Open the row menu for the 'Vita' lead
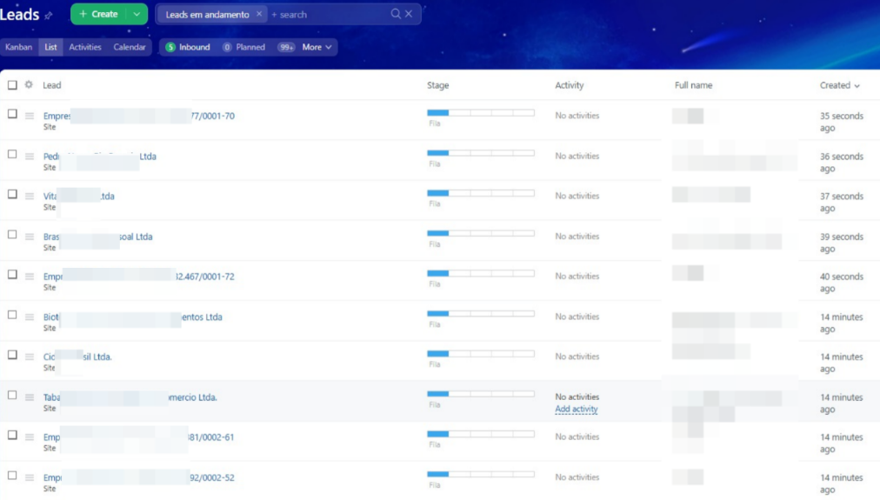Screen dimensions: 880x500 pos(30,197)
